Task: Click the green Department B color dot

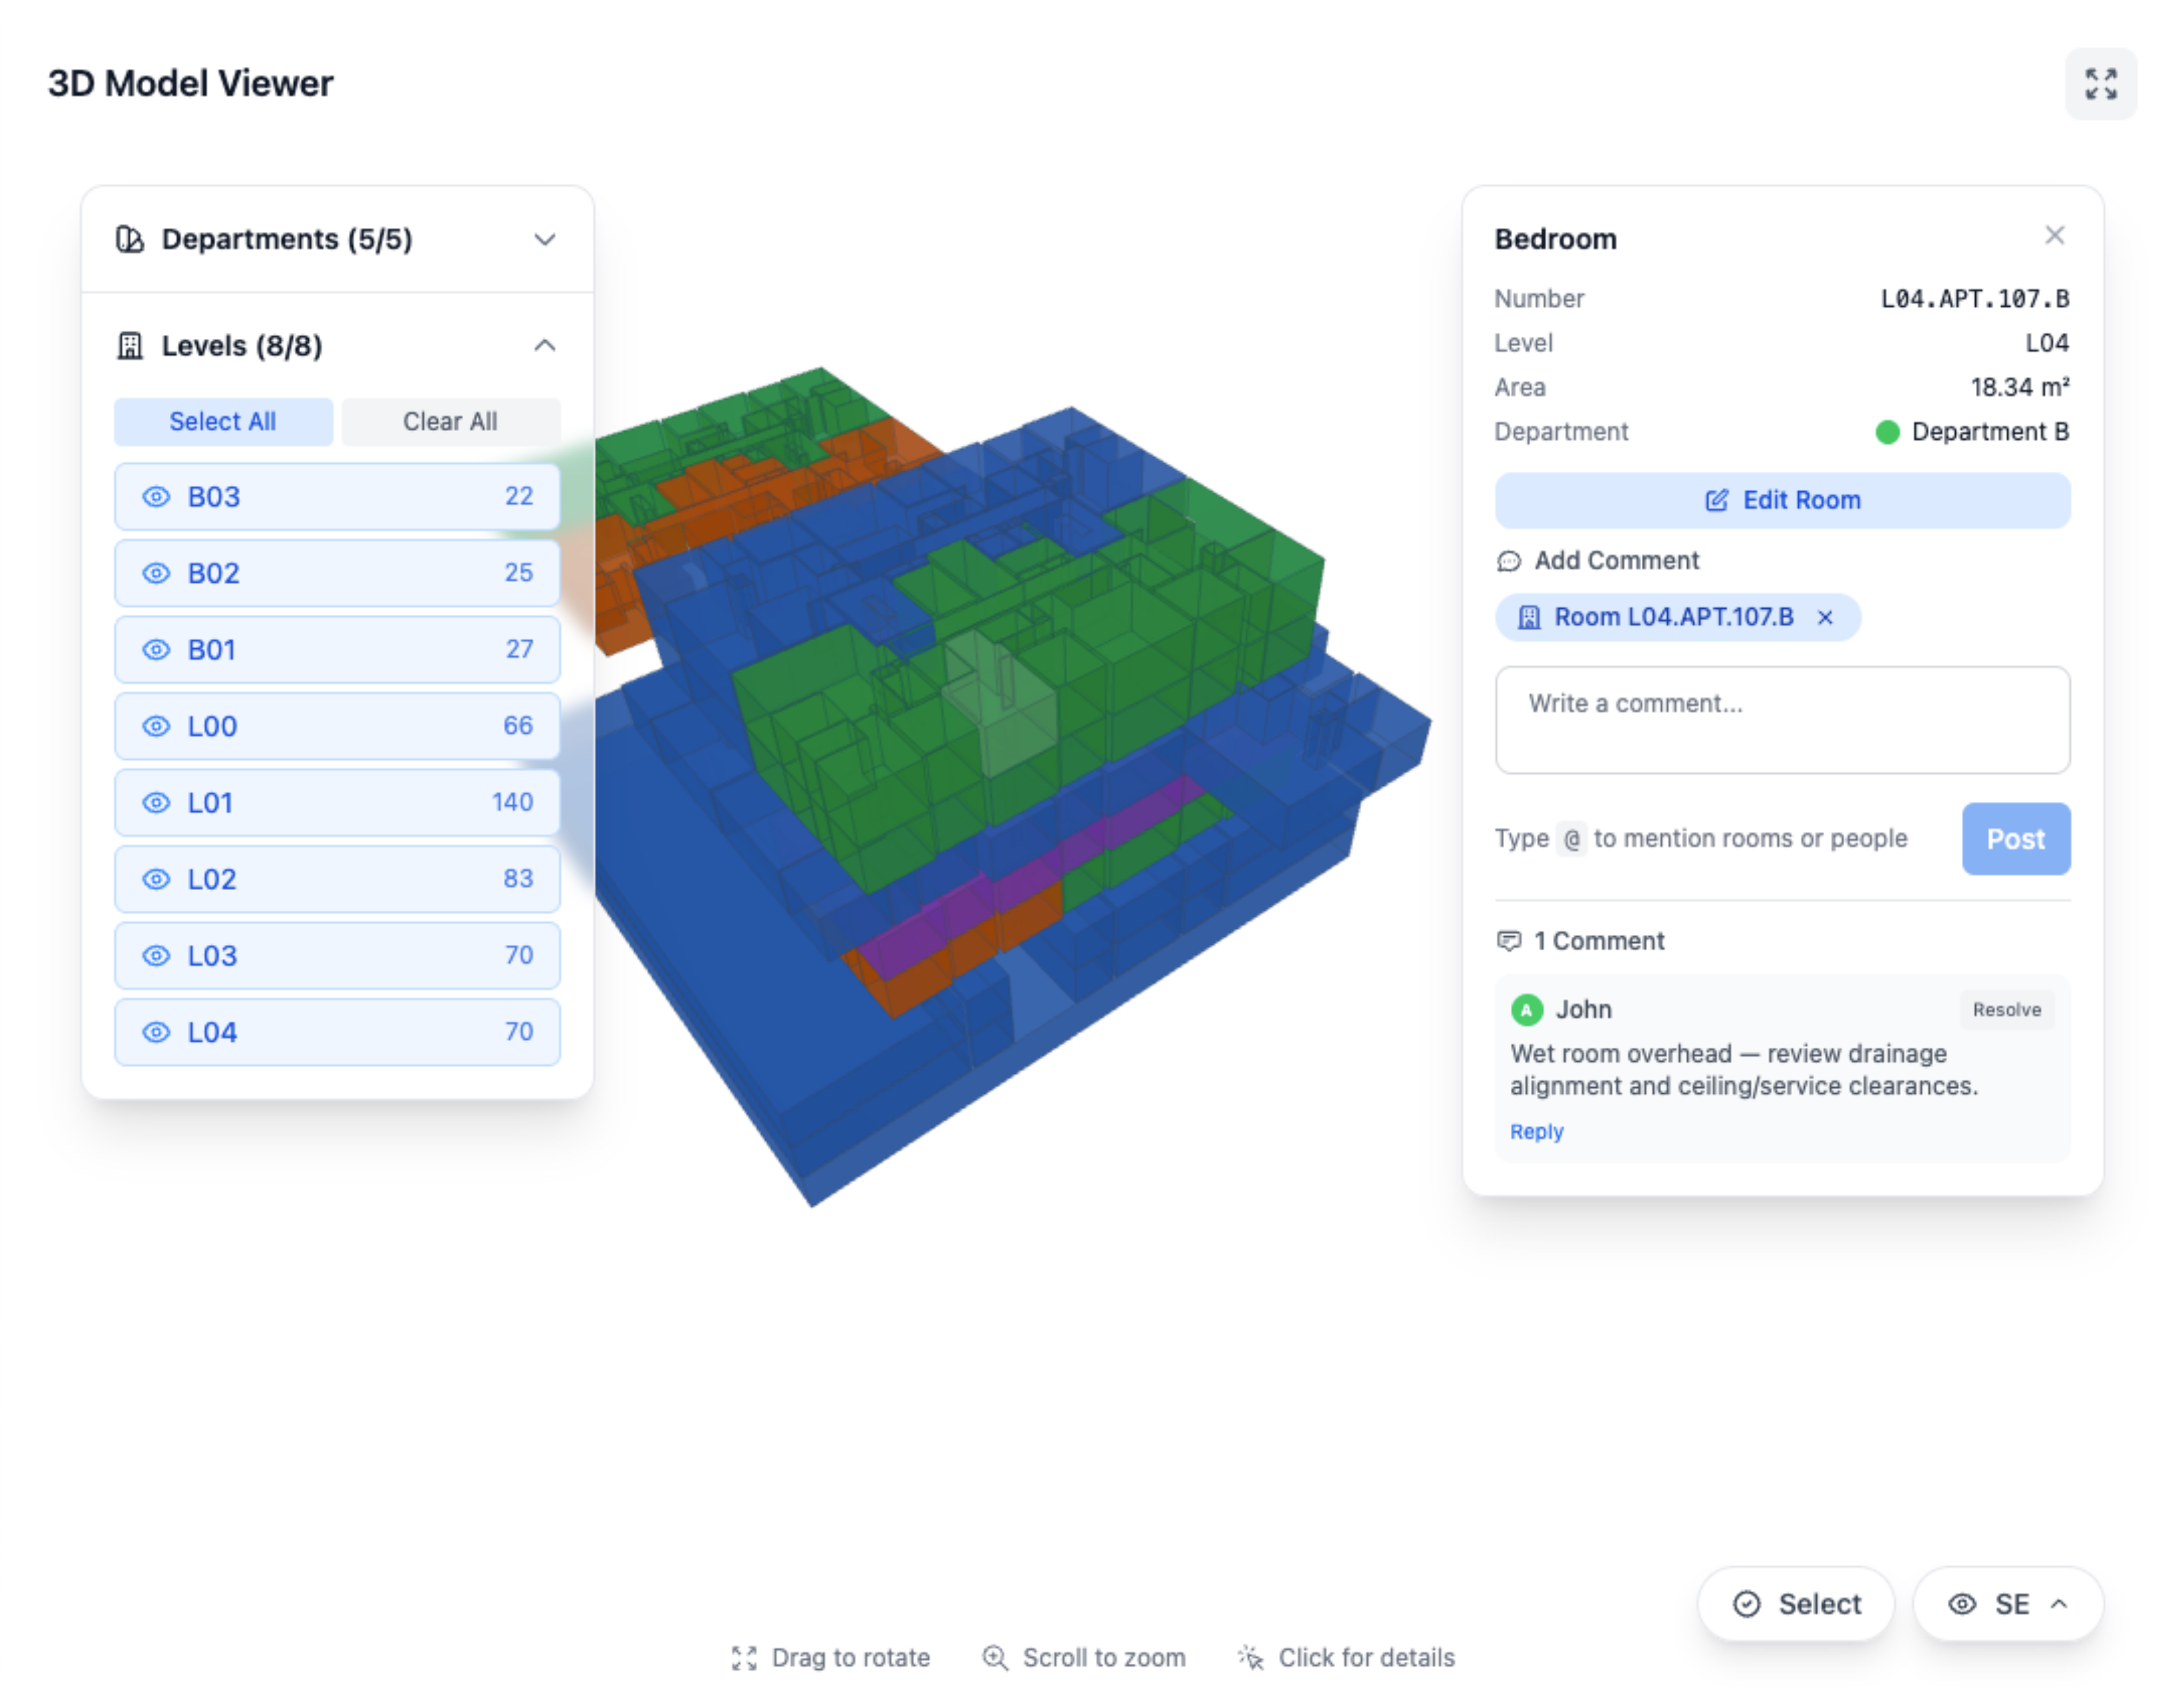Action: pos(1886,432)
